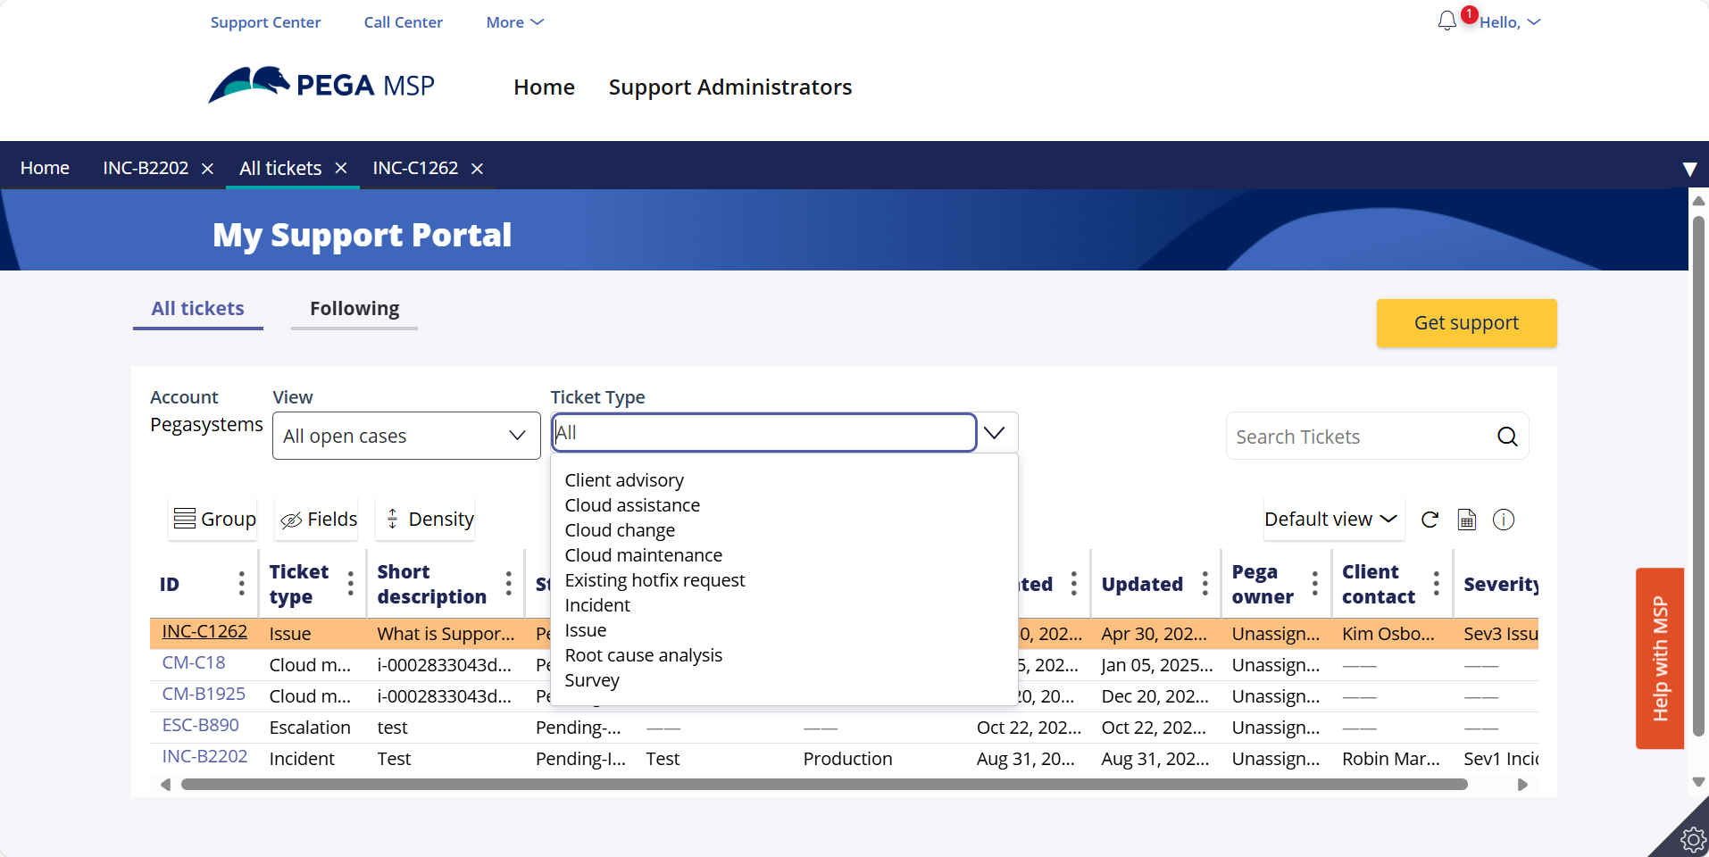Open ticket link CM-B1925
Screen dimensions: 1709x857
point(204,695)
